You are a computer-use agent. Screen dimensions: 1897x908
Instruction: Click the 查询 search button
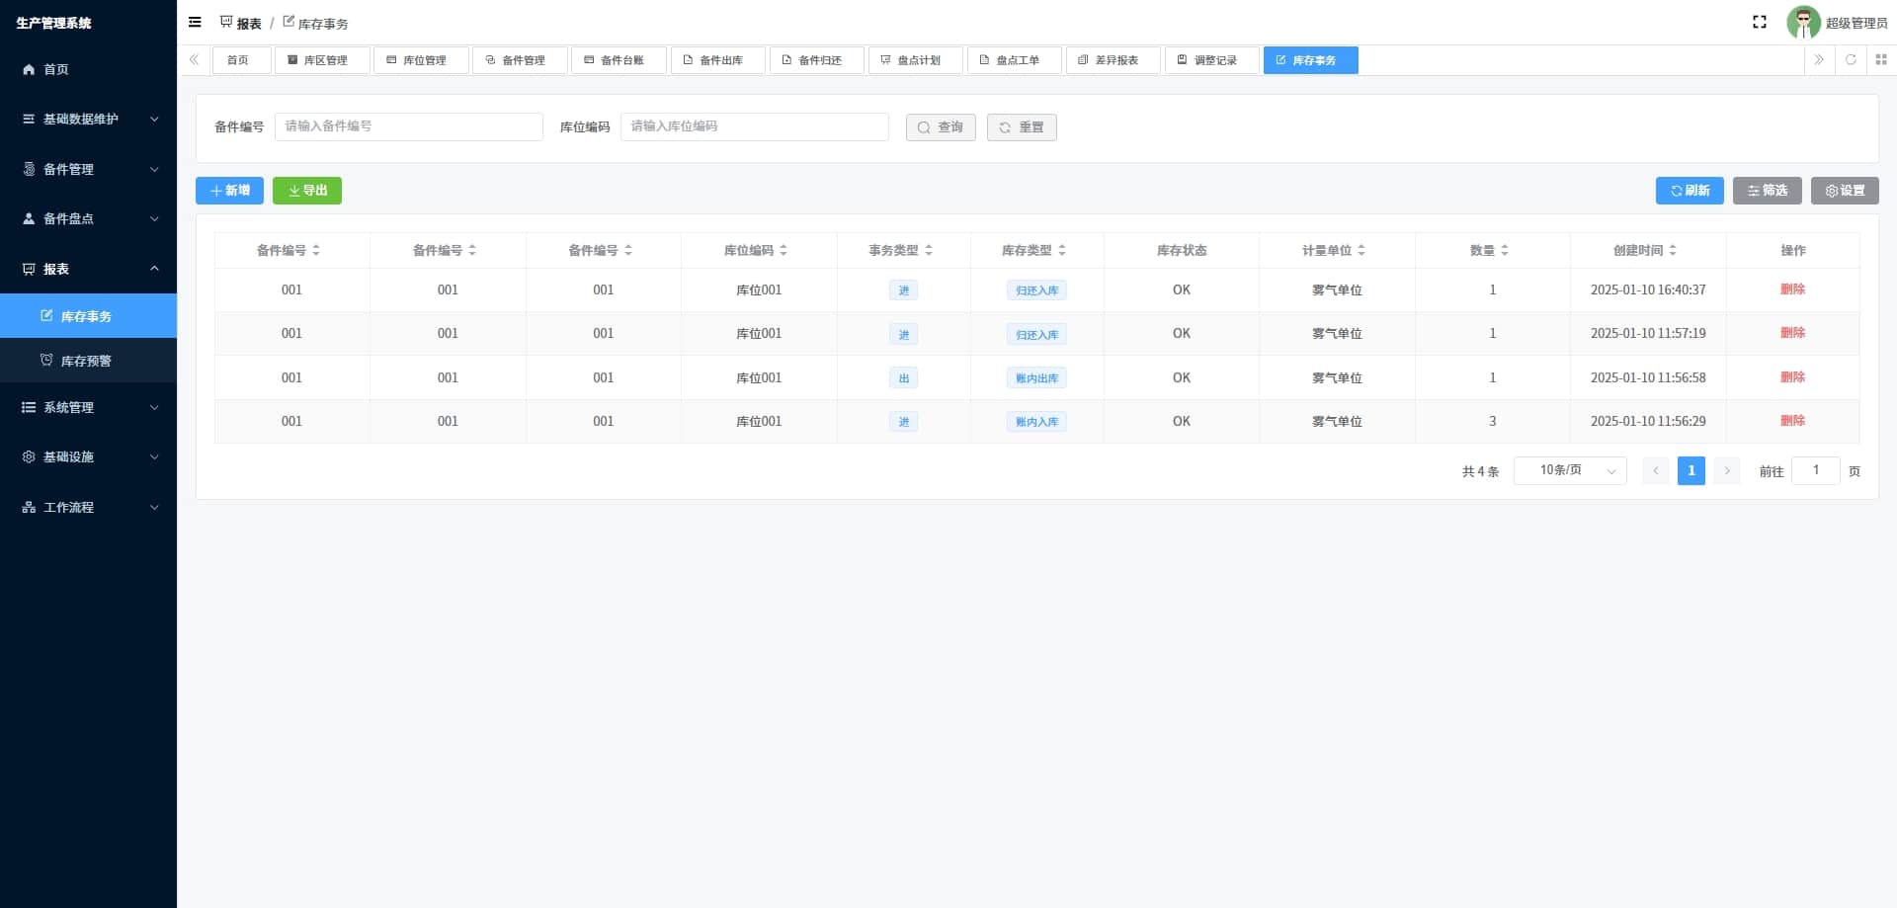(941, 127)
